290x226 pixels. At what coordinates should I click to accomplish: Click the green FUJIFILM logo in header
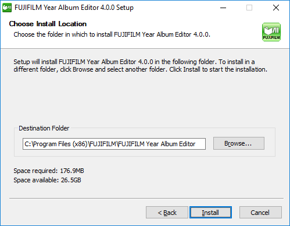tap(271, 32)
